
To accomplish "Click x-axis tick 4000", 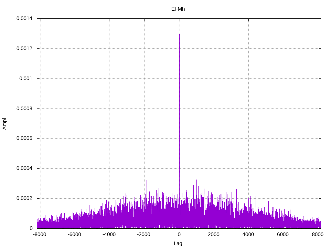I will tap(248, 234).
